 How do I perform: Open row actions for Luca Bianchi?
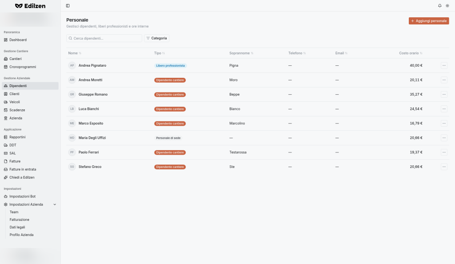(444, 109)
